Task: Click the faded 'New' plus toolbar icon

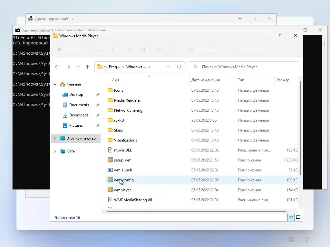Action: tap(60, 50)
